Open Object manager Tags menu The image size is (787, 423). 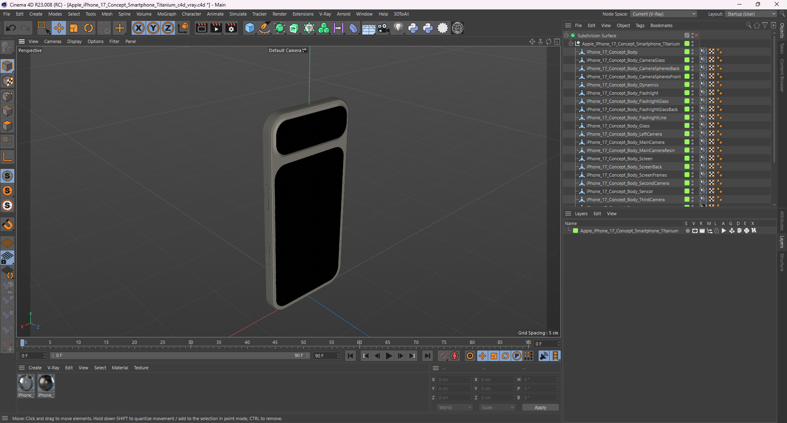point(640,25)
